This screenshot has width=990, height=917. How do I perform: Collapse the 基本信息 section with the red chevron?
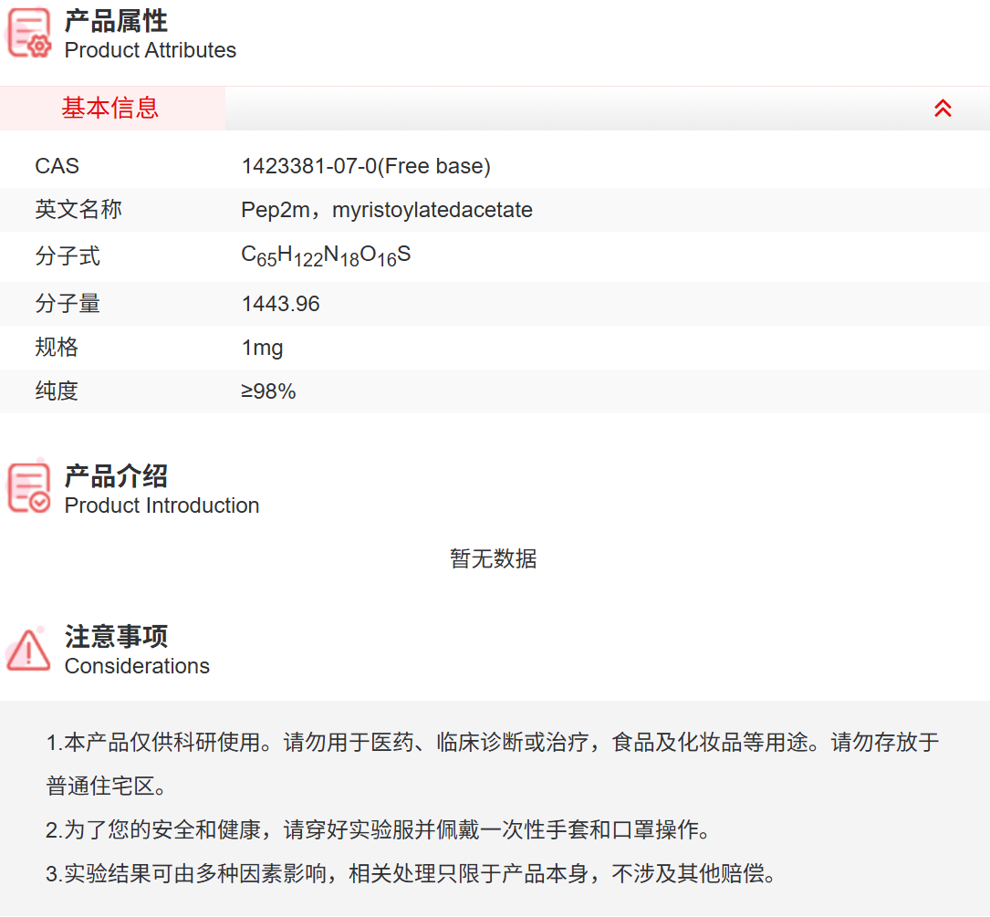point(943,109)
